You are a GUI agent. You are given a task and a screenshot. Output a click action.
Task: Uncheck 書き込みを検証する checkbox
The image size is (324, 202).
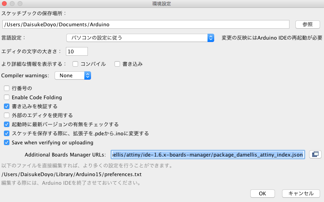7,106
